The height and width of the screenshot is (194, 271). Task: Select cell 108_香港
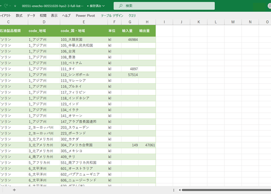click(84, 57)
